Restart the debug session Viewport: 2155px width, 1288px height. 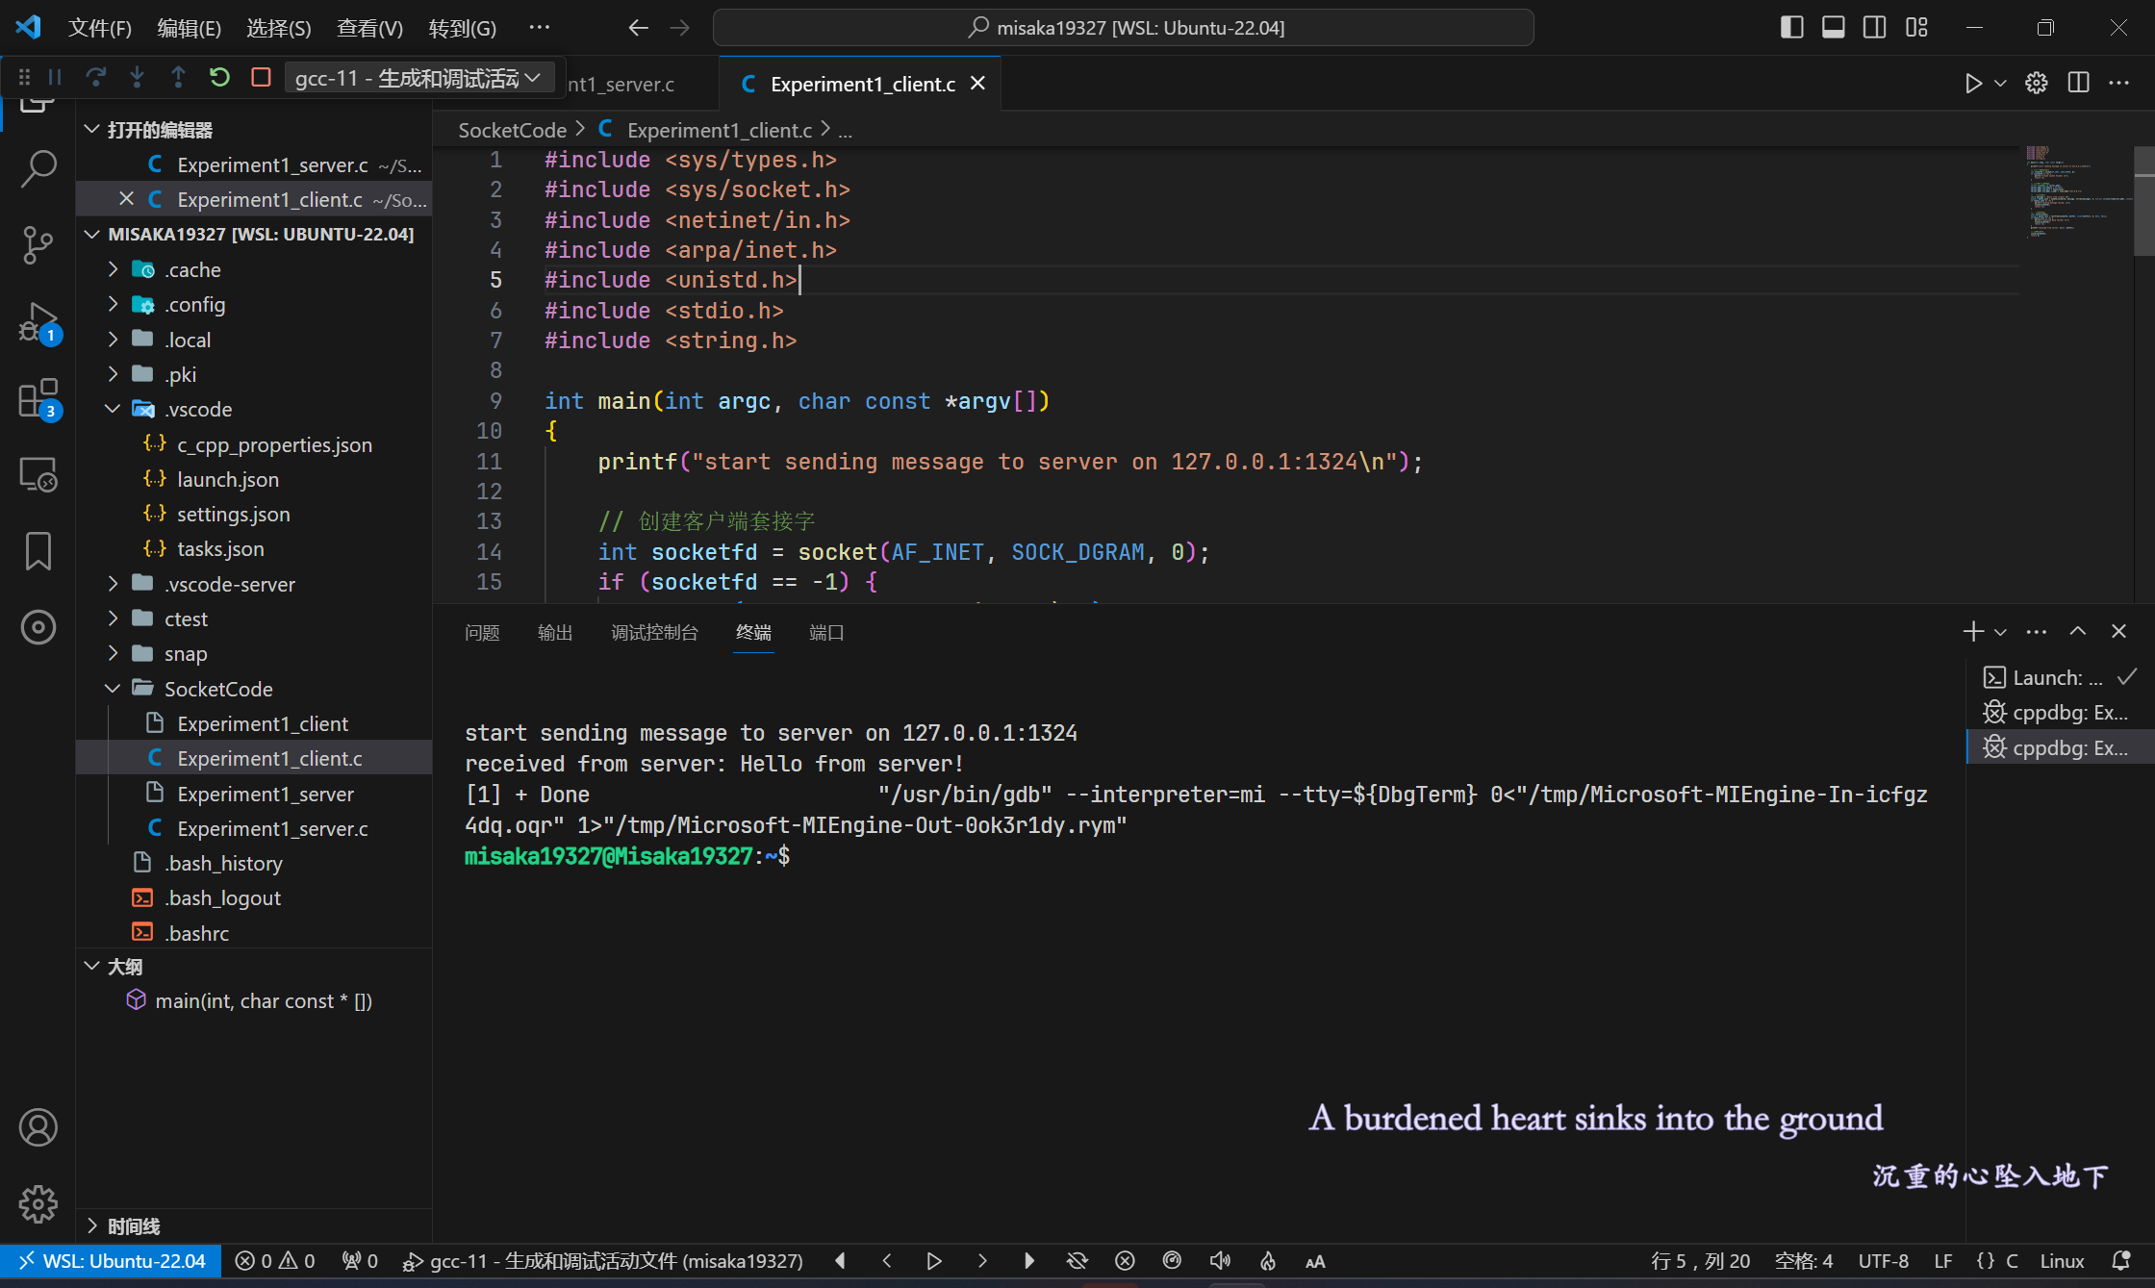[219, 77]
